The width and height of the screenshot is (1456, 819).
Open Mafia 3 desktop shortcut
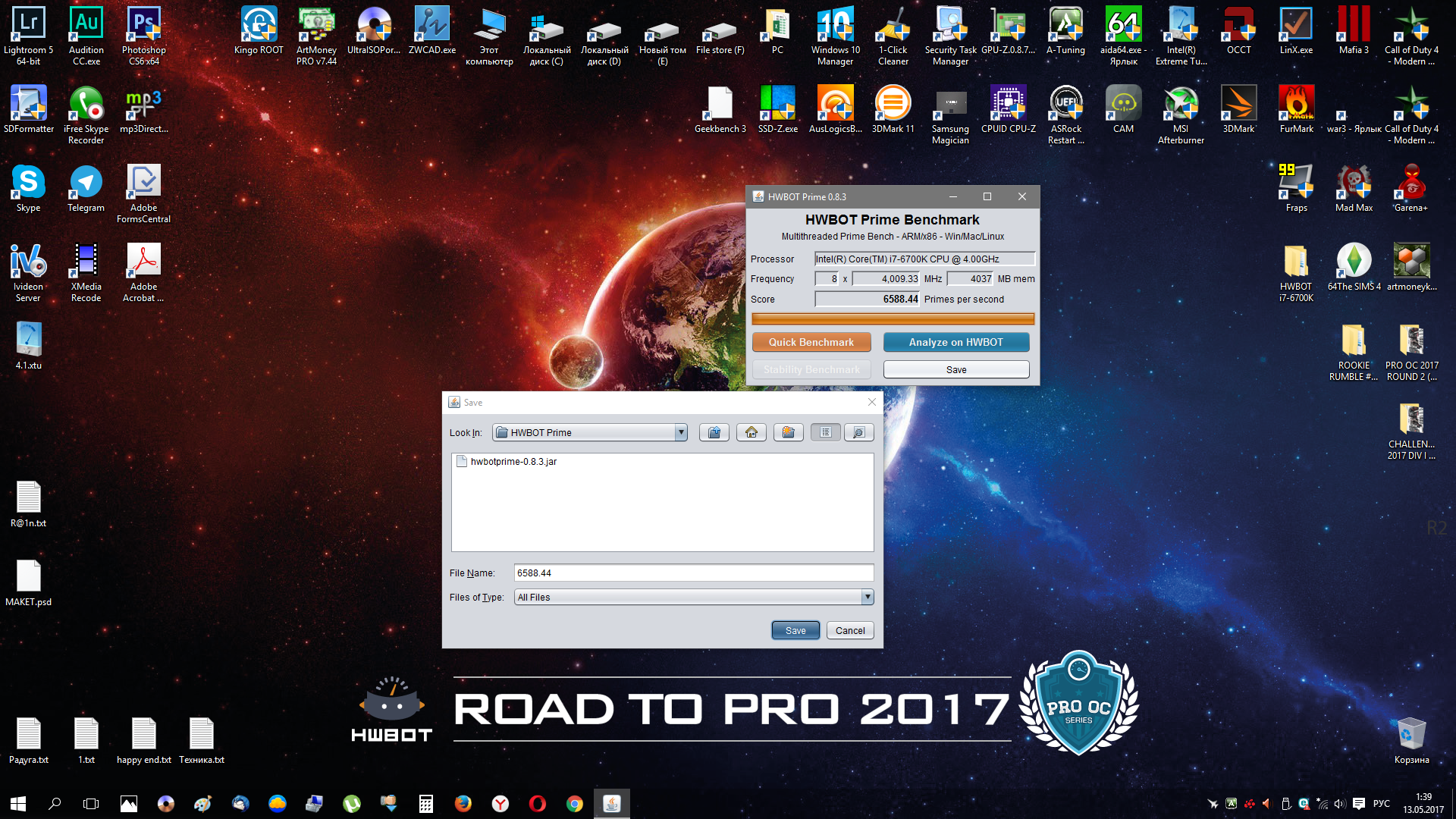coord(1354,30)
